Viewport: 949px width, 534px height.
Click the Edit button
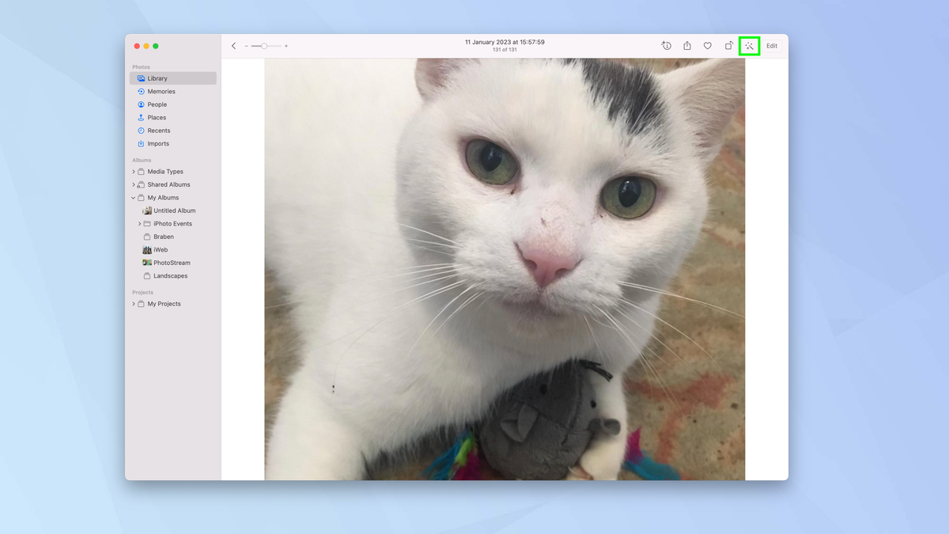click(x=771, y=45)
